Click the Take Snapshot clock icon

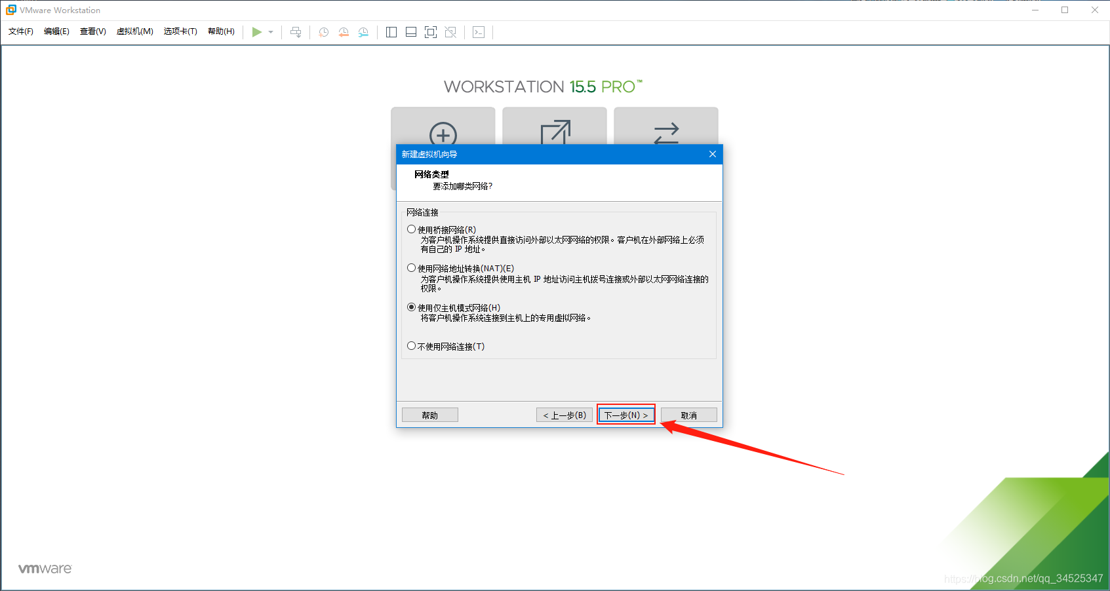click(x=324, y=32)
